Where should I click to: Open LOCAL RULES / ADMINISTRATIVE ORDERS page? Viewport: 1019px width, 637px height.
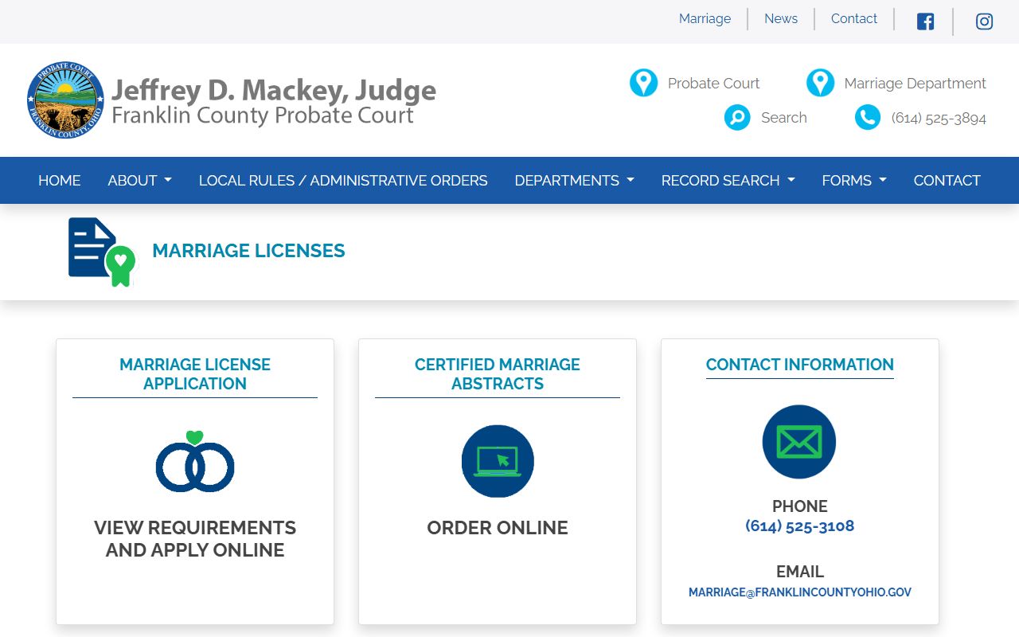[343, 181]
